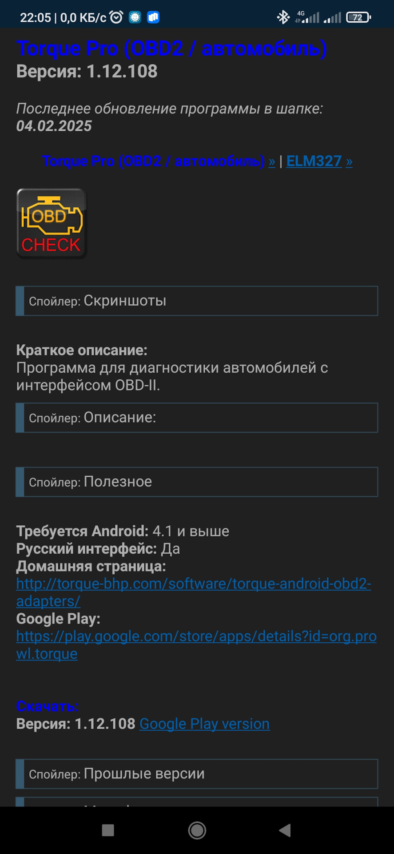Viewport: 394px width, 854px height.
Task: Tap the blue Torque Pro page title
Action: (x=171, y=48)
